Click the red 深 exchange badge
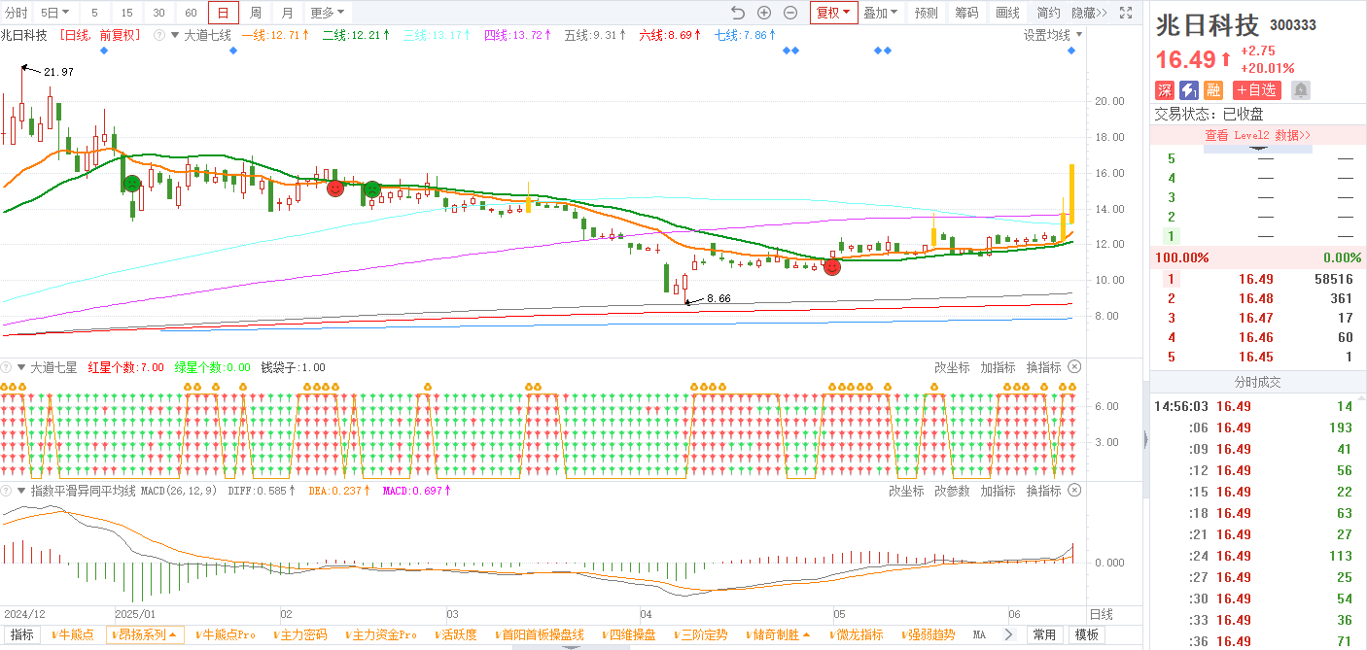The height and width of the screenshot is (650, 1367). click(1165, 90)
